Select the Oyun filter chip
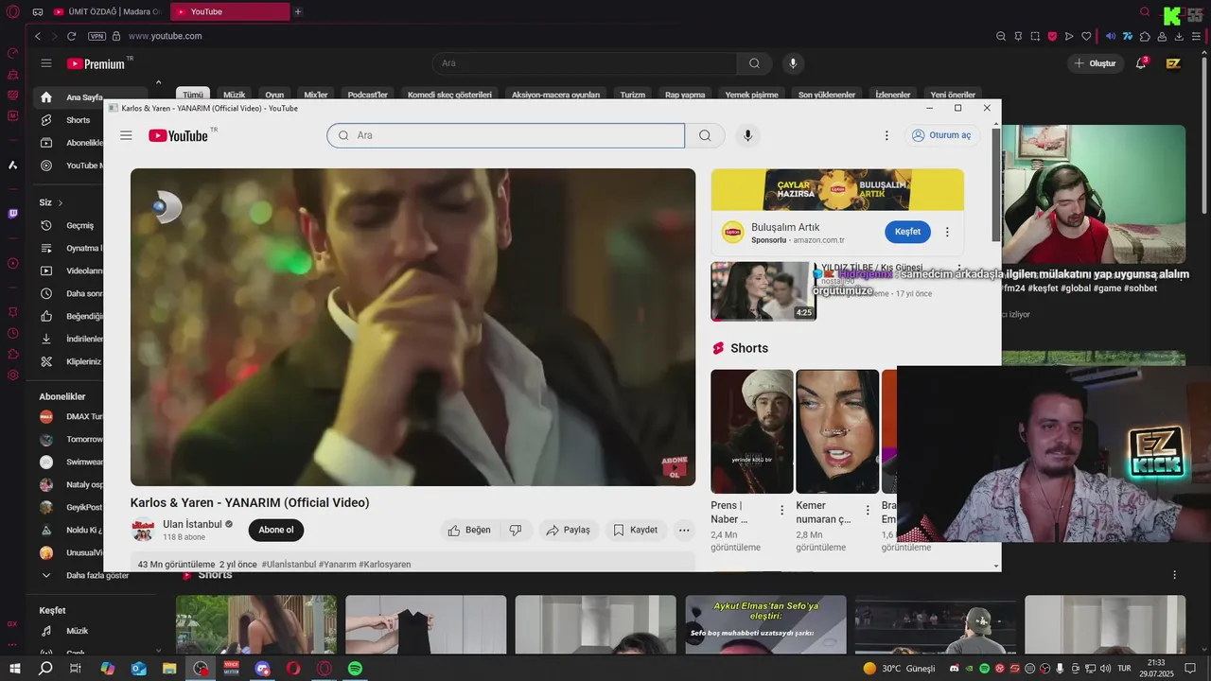The image size is (1211, 681). pos(274,96)
